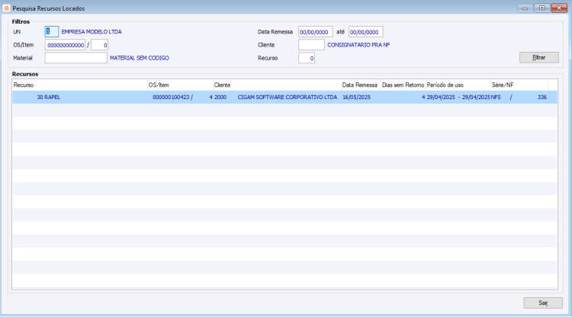Viewport: 572px width, 317px height.
Task: Click the Material input field
Action: pyautogui.click(x=76, y=58)
